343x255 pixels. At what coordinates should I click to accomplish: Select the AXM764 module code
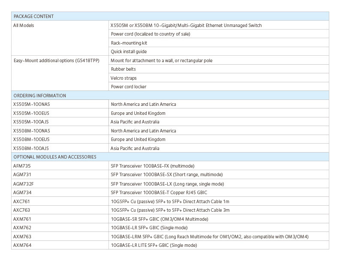pos(22,245)
